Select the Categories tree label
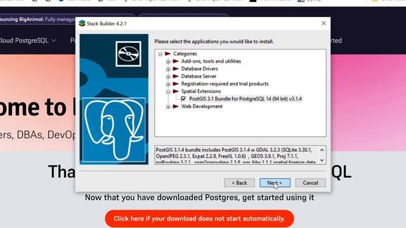Image resolution: width=406 pixels, height=228 pixels. tap(185, 53)
